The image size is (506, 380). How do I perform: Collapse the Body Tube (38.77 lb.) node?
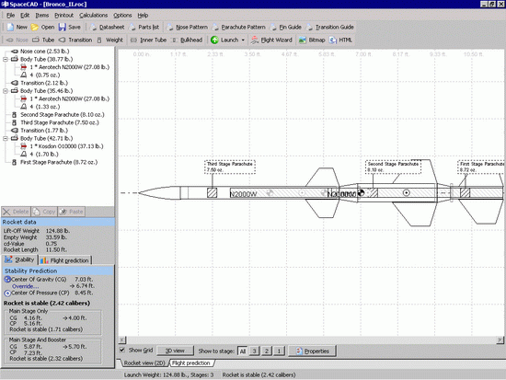coord(6,59)
